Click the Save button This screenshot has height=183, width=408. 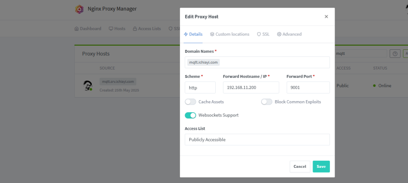pos(321,166)
